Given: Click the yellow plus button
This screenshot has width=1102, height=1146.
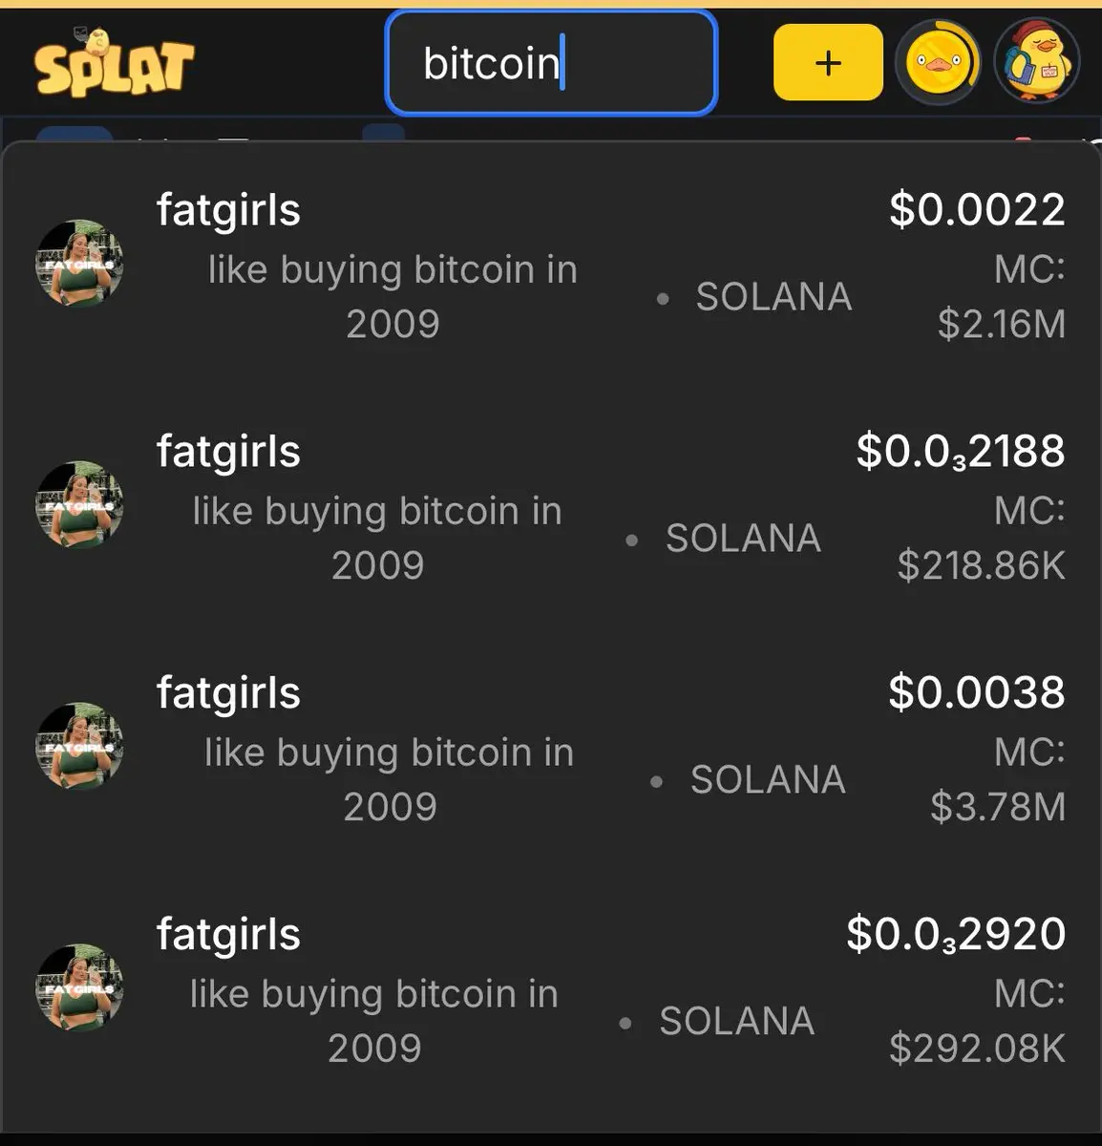Looking at the screenshot, I should click(828, 63).
